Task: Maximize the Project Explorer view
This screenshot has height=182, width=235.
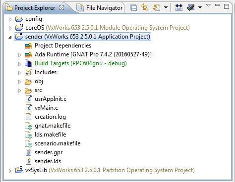Action: click(227, 6)
